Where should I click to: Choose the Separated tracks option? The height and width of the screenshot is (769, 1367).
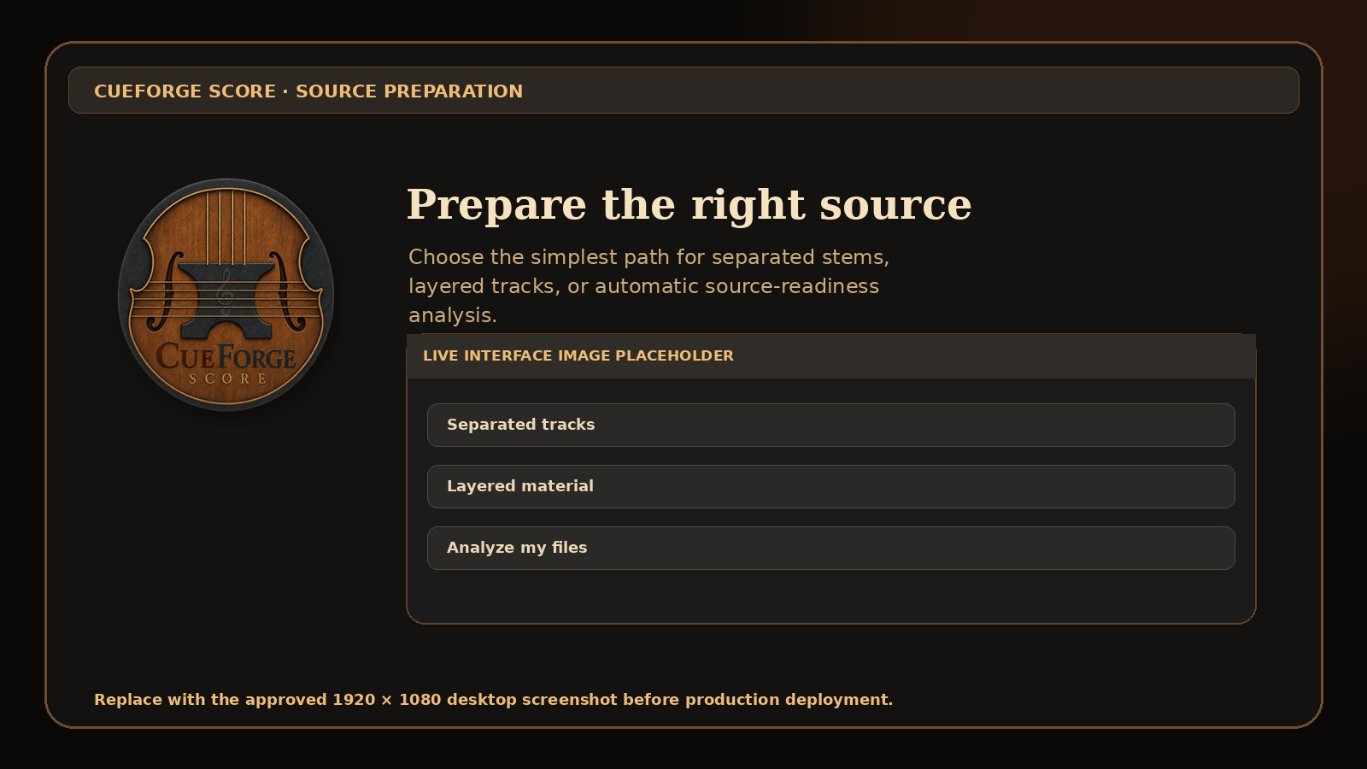[x=830, y=425]
